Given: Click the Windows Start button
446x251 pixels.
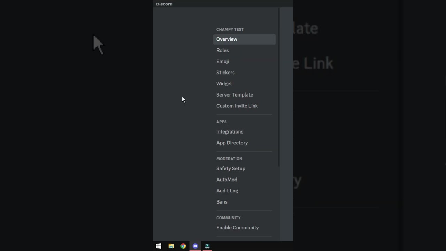Looking at the screenshot, I should tap(159, 246).
